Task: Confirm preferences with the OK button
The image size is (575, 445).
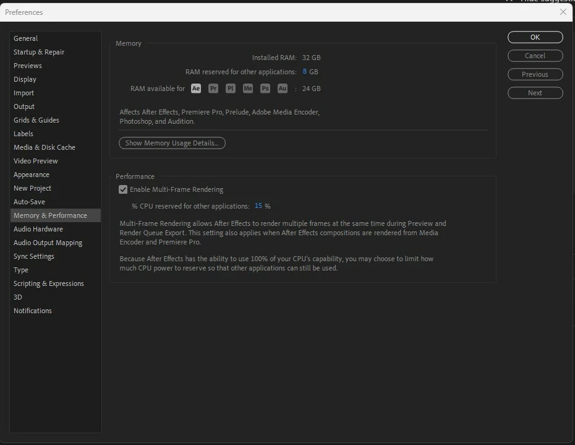Action: click(x=535, y=37)
